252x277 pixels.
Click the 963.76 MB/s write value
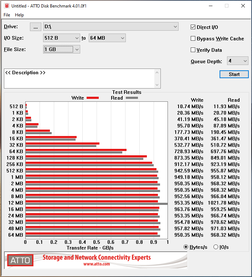[189, 209]
